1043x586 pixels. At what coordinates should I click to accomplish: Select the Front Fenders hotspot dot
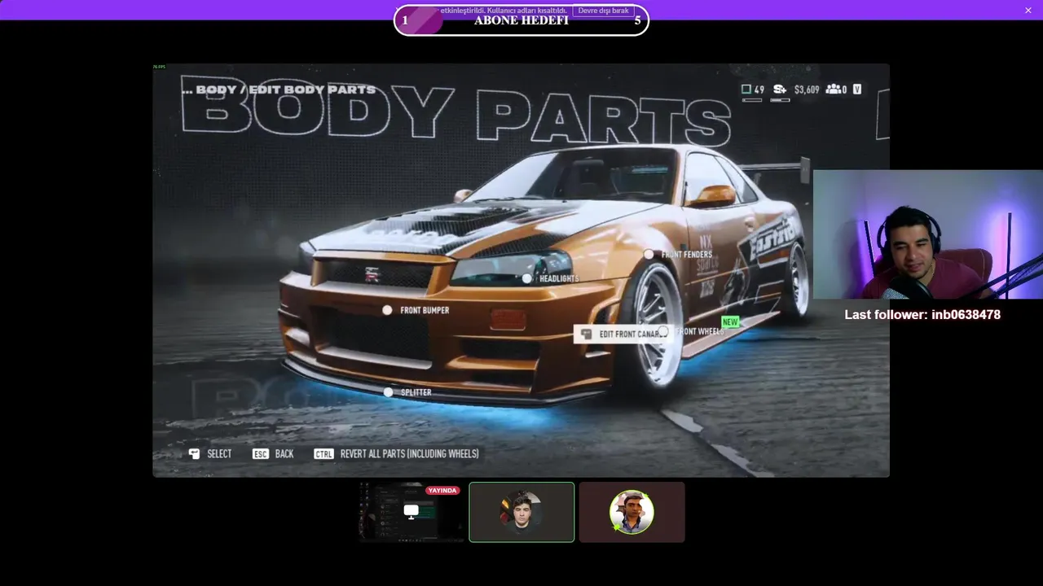[649, 255]
